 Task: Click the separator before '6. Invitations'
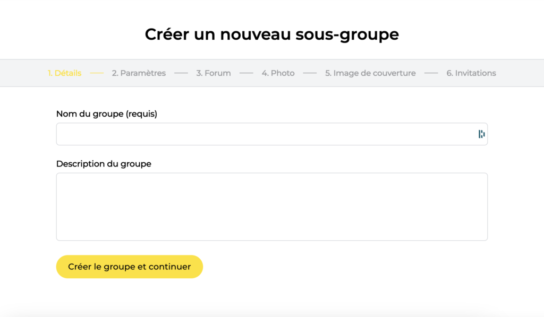click(x=431, y=73)
